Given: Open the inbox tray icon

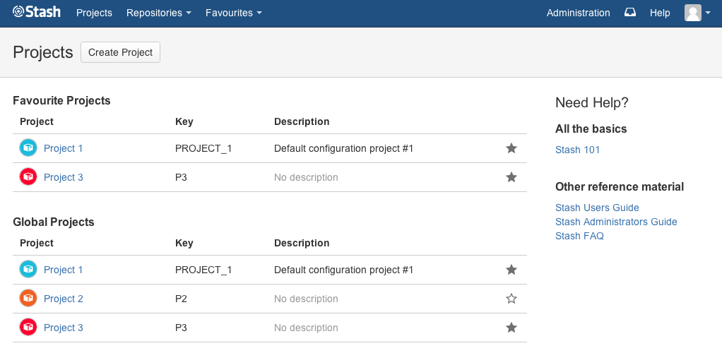Looking at the screenshot, I should tap(630, 13).
